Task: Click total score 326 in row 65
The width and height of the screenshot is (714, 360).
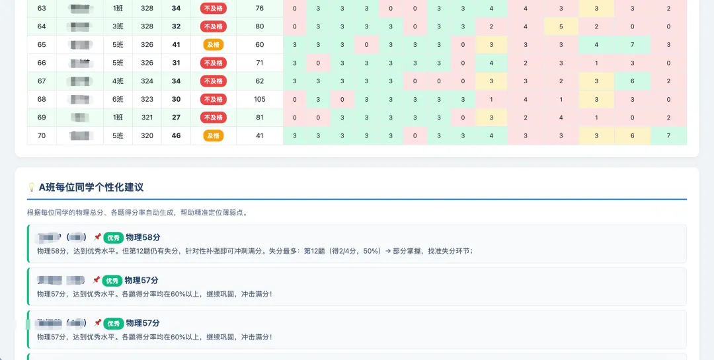Action: point(147,45)
